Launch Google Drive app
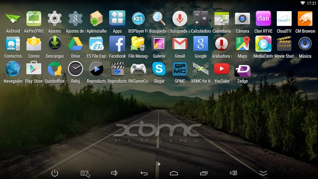Screen dimensions: 318x179 [75, 44]
